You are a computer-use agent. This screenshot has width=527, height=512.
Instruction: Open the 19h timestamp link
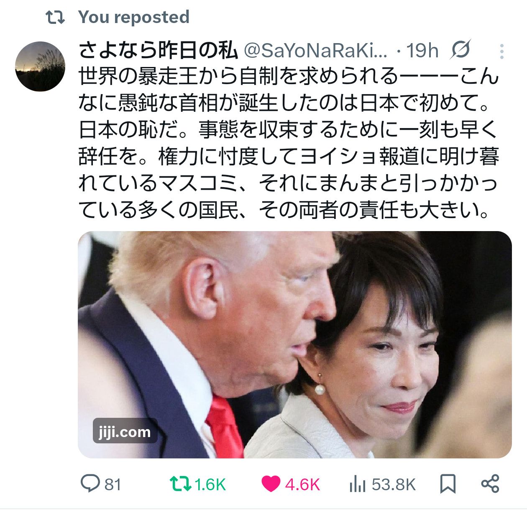coord(422,51)
